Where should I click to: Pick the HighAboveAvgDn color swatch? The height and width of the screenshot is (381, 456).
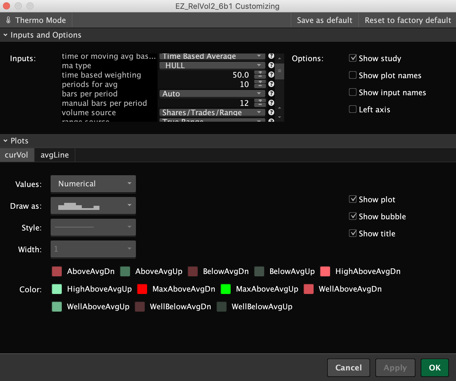pyautogui.click(x=325, y=271)
